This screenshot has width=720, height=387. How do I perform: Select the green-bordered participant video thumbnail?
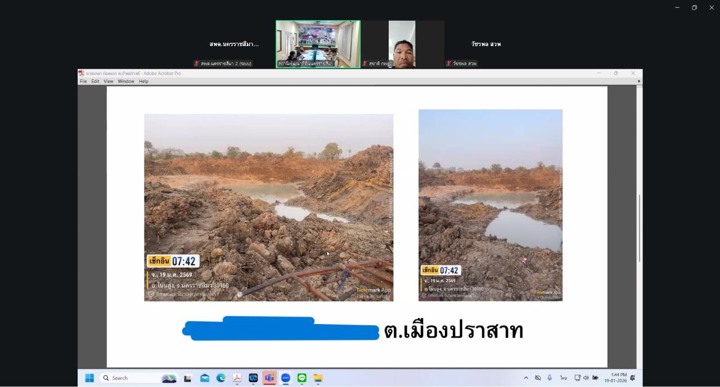[317, 43]
